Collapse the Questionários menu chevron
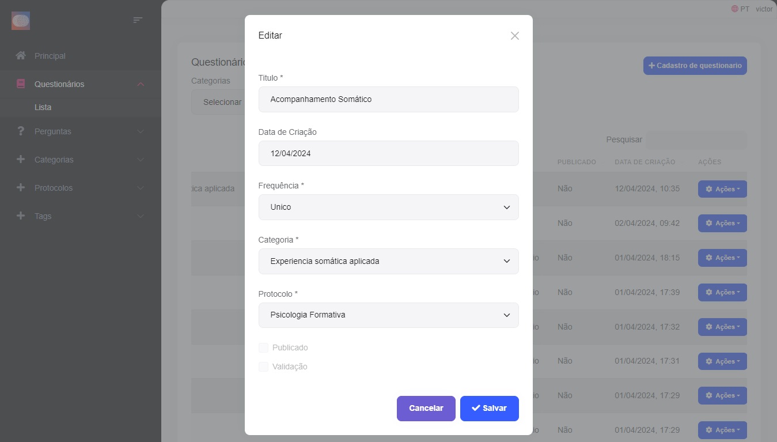This screenshot has width=777, height=442. 141,84
